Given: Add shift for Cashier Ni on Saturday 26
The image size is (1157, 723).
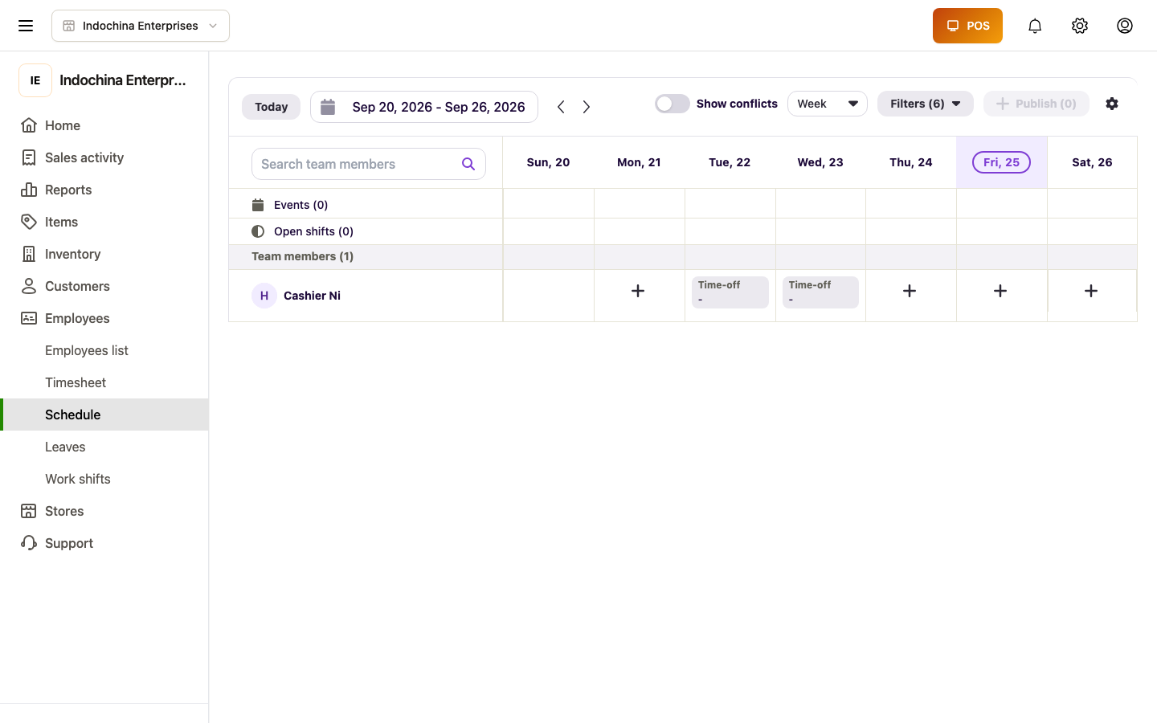Looking at the screenshot, I should click(1091, 291).
